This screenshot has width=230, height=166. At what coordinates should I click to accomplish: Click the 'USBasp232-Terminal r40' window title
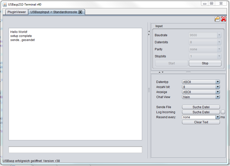pyautogui.click(x=25, y=4)
